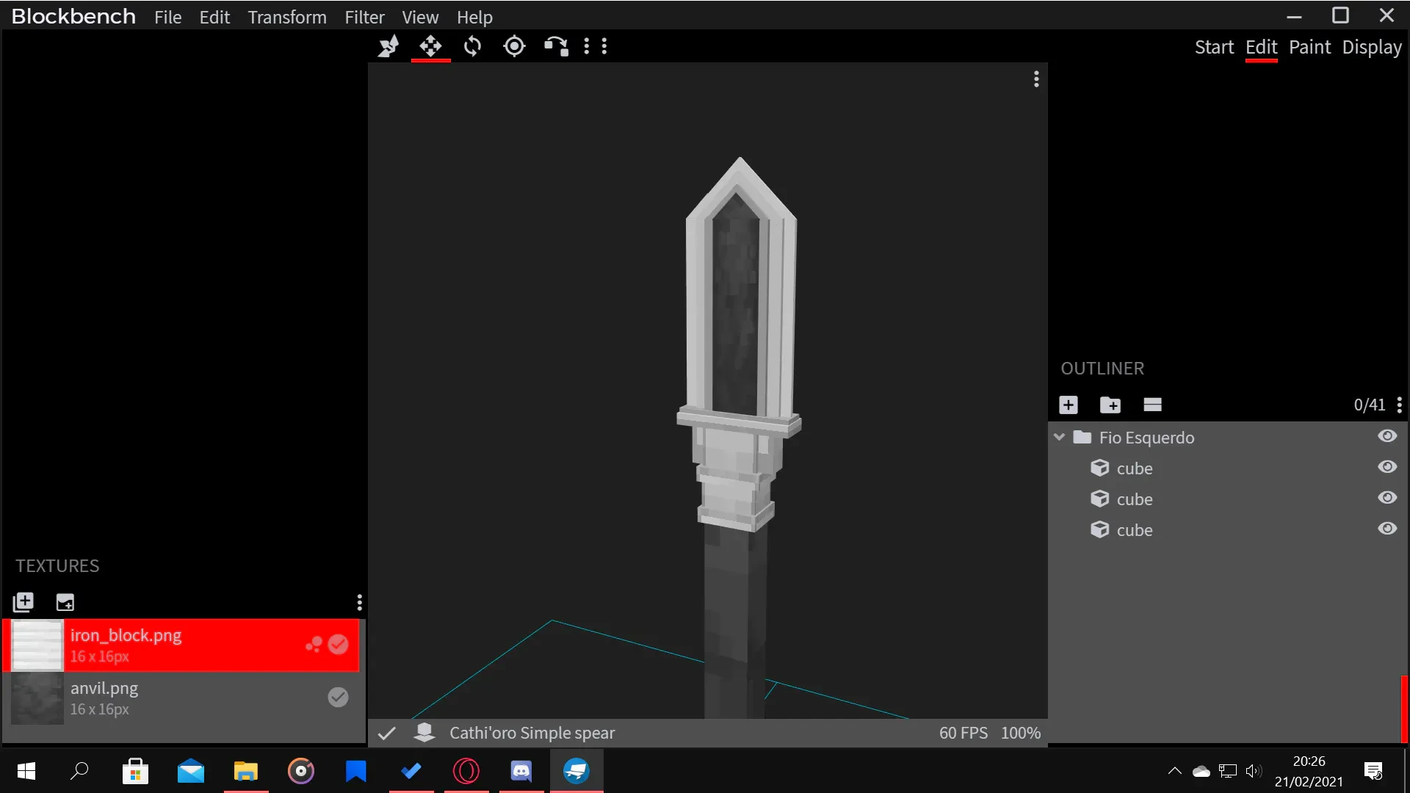Select the anvil.png texture
The height and width of the screenshot is (793, 1410).
tap(181, 698)
